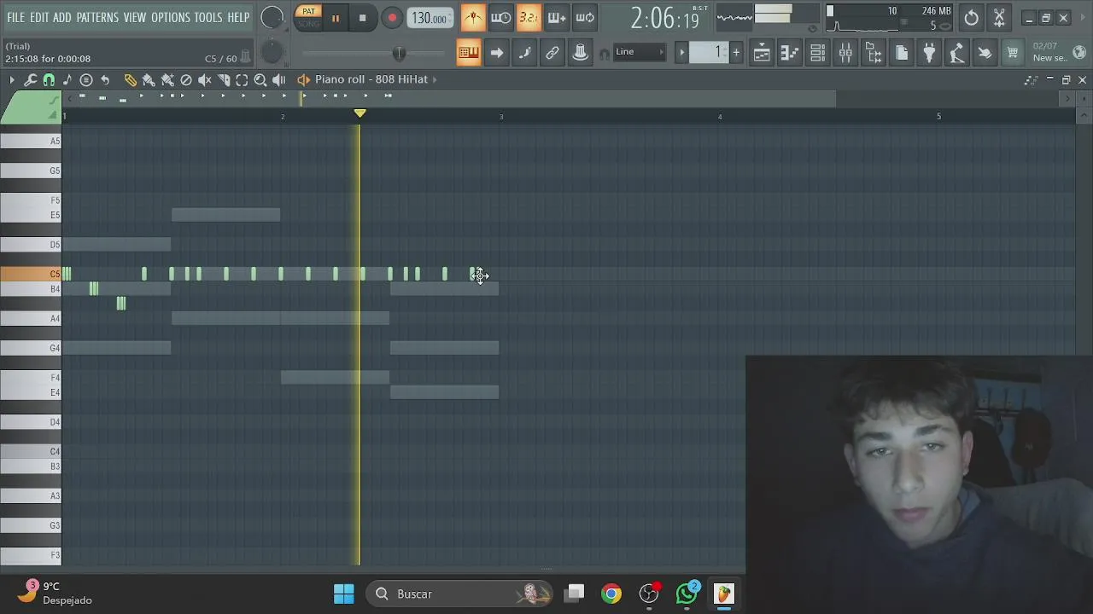This screenshot has height=614, width=1093.
Task: Choose the Select (dashed square) tool
Action: click(242, 79)
